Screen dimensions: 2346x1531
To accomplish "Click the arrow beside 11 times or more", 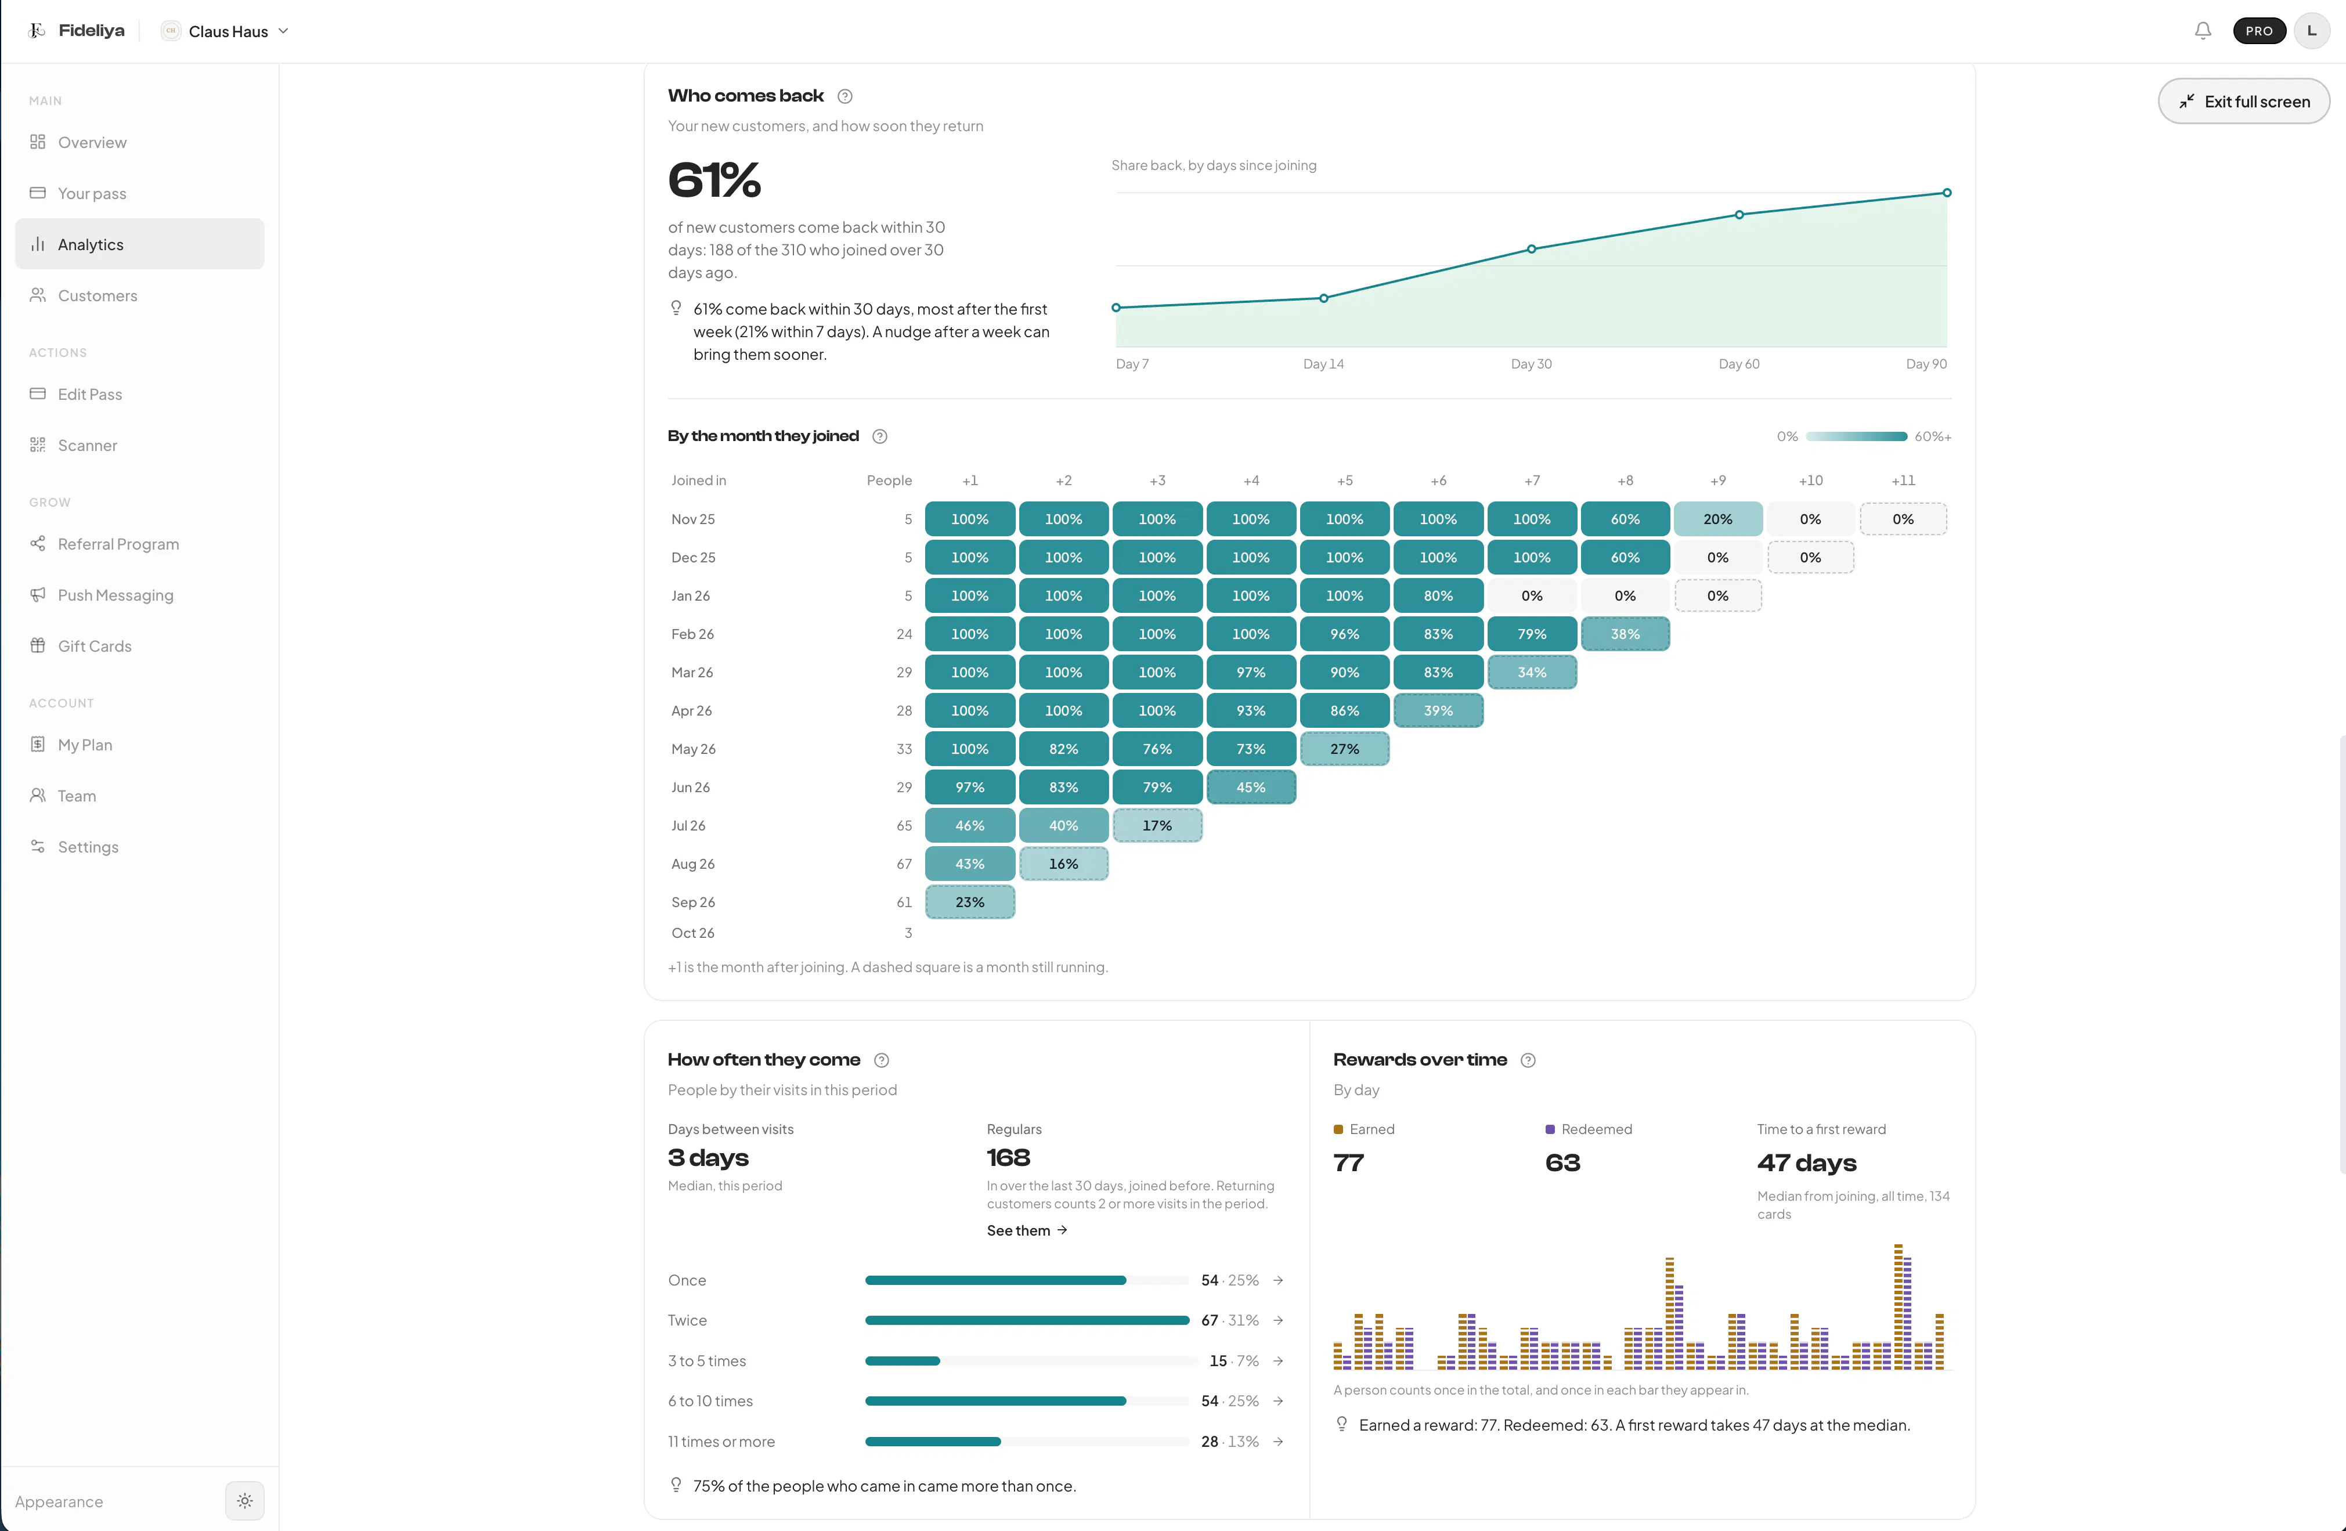I will click(x=1279, y=1441).
